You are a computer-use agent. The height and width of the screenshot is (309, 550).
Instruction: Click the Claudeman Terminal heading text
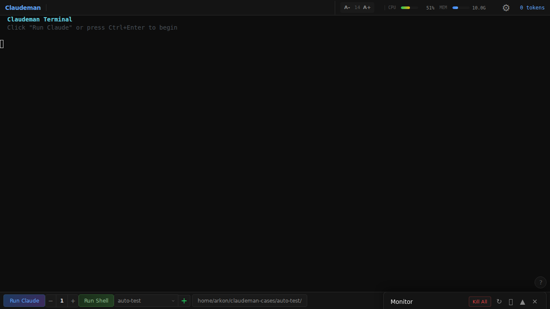(40, 19)
